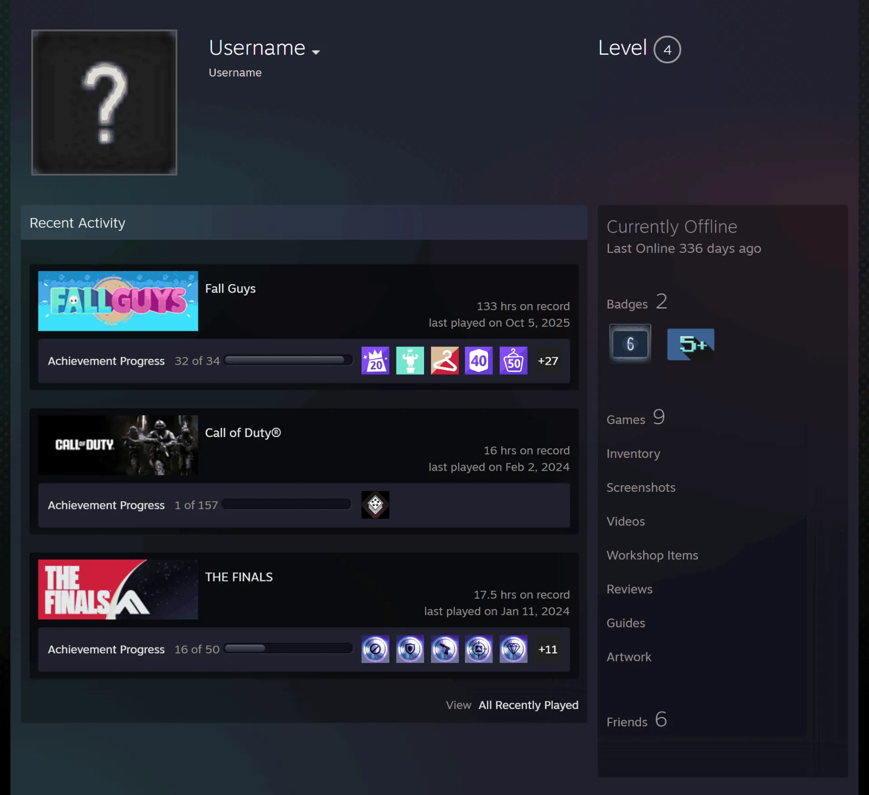Screen dimensions: 869x795
Task: Open the Fall Guys game banner
Action: pos(118,301)
